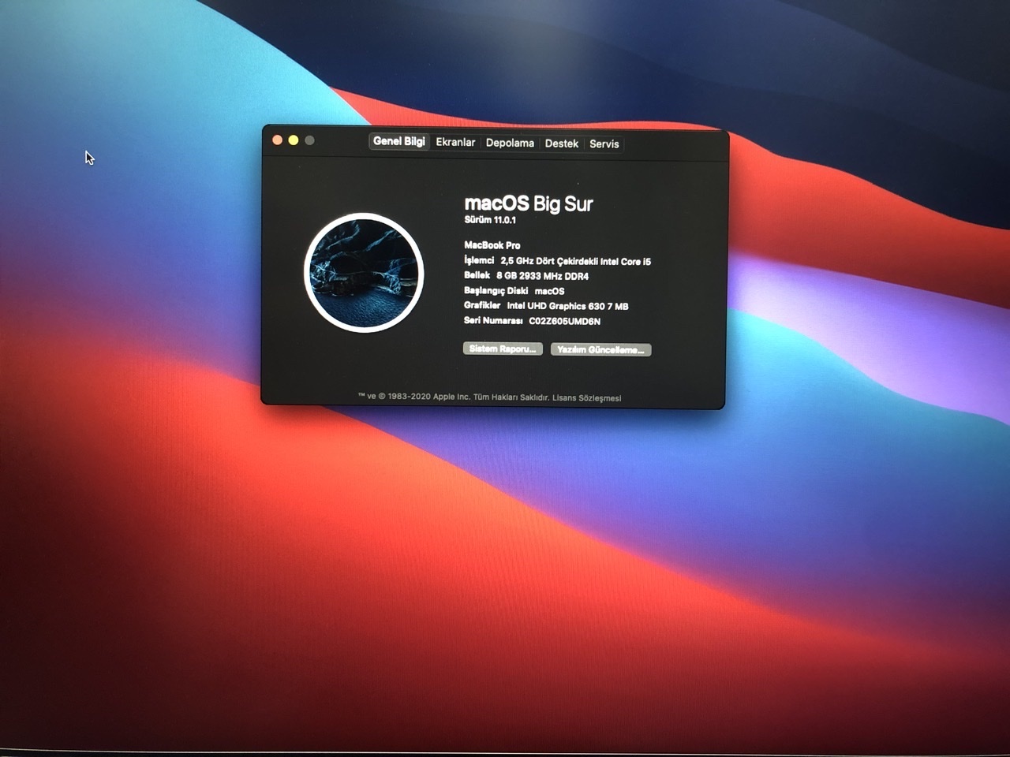This screenshot has width=1010, height=757.
Task: Open the Servis tab
Action: (x=604, y=144)
